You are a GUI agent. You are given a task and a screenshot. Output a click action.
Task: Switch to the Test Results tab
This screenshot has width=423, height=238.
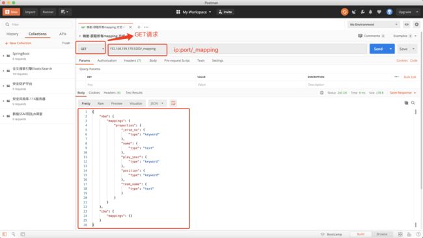click(x=134, y=93)
